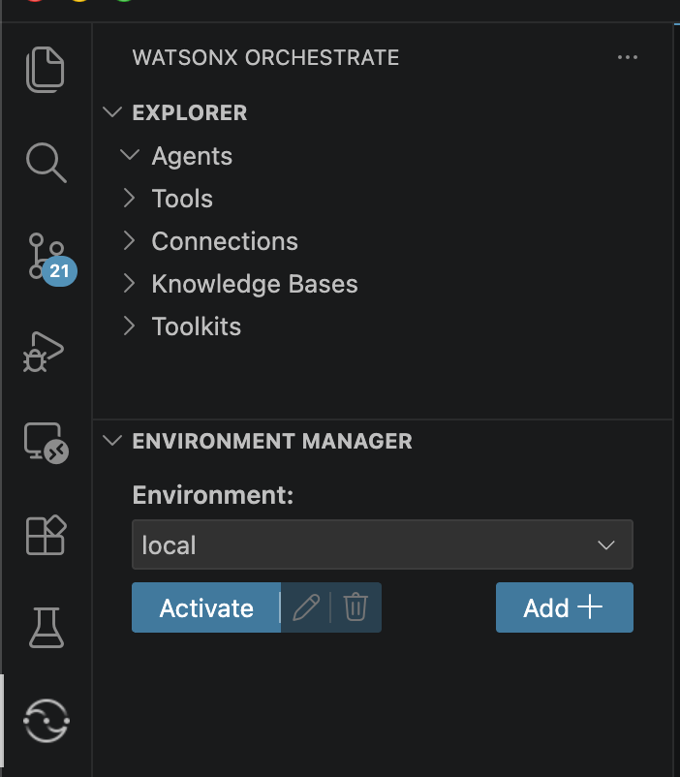Open the Environment dropdown showing local
Screen dimensions: 680x777
[x=382, y=544]
